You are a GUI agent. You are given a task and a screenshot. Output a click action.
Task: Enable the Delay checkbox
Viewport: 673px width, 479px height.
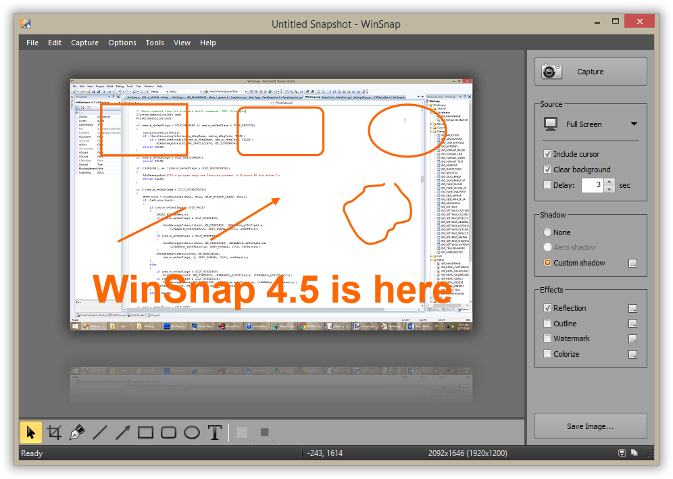coord(548,185)
